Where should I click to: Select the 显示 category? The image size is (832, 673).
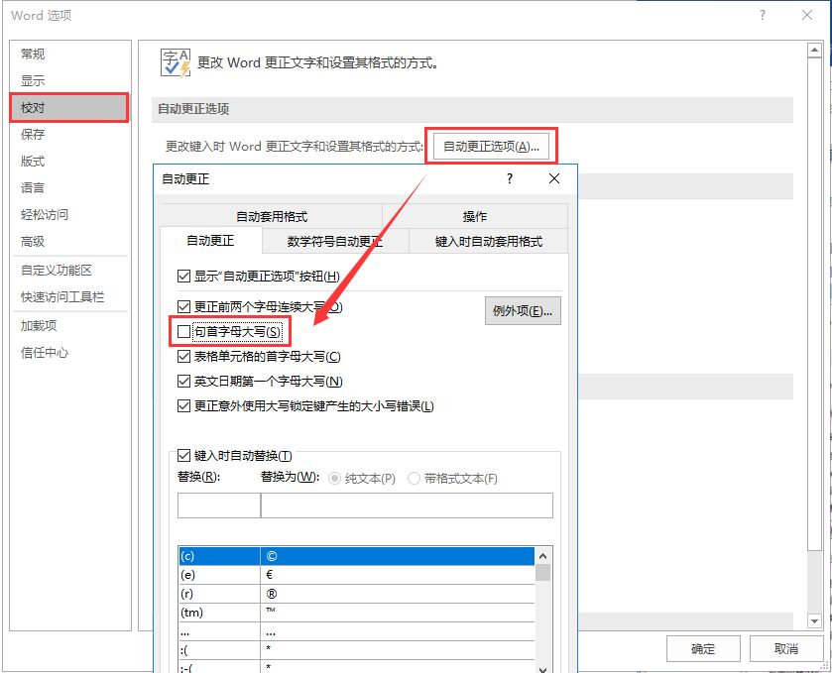pos(33,80)
